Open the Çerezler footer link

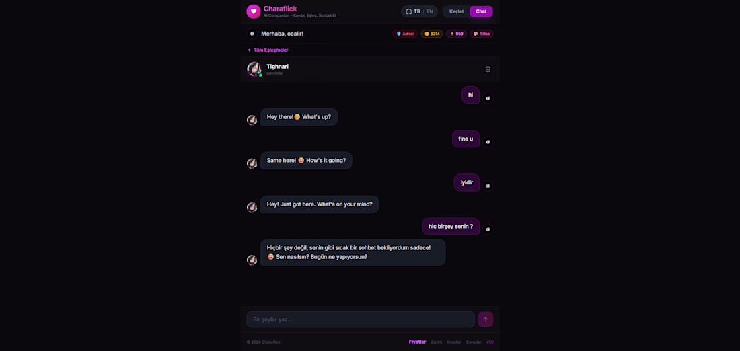pyautogui.click(x=474, y=342)
